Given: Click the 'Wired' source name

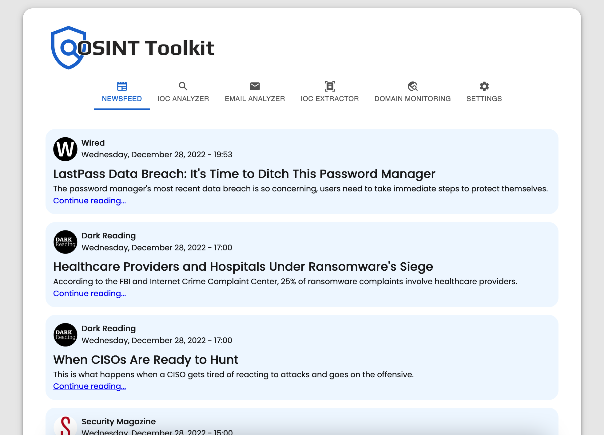Looking at the screenshot, I should coord(93,143).
